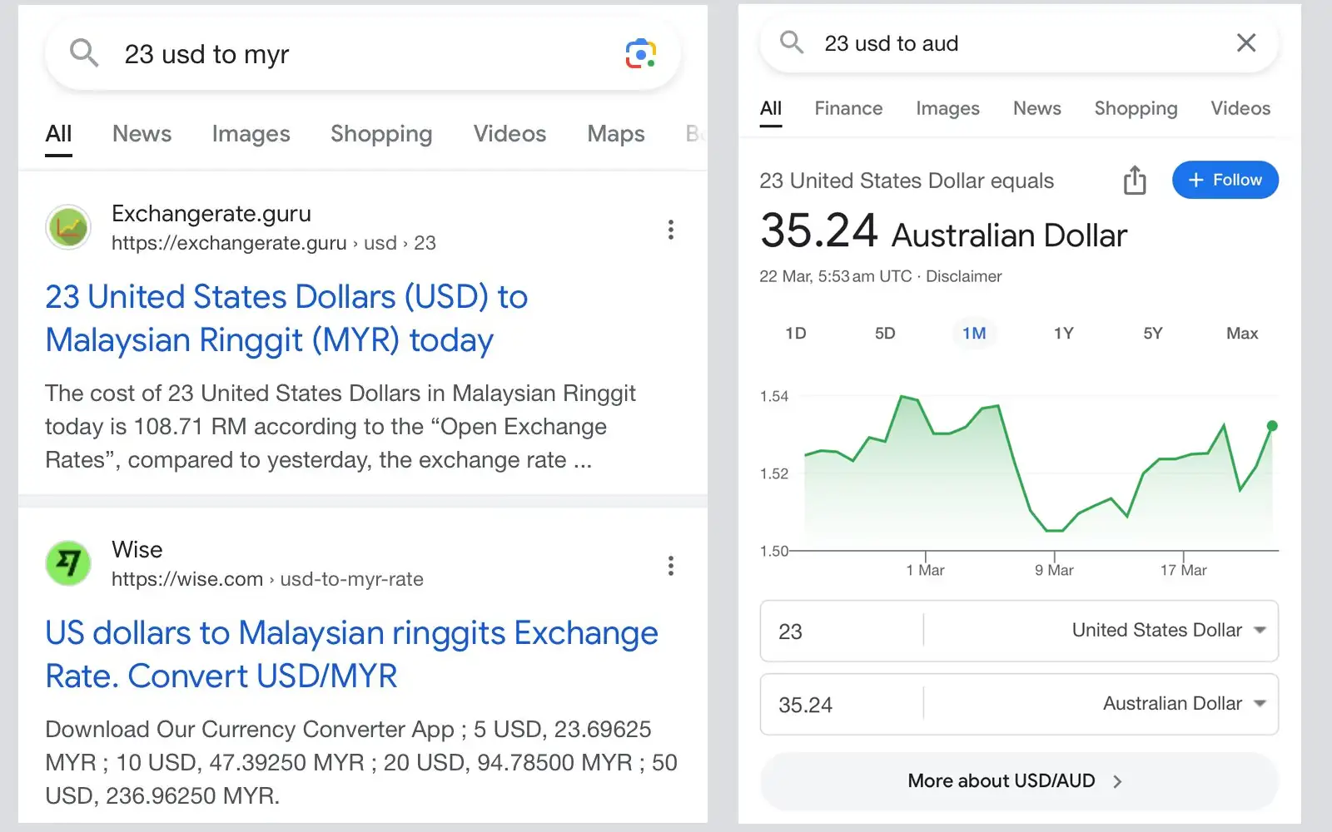Open the Maps tab in left search
This screenshot has height=832, width=1332.
point(615,134)
